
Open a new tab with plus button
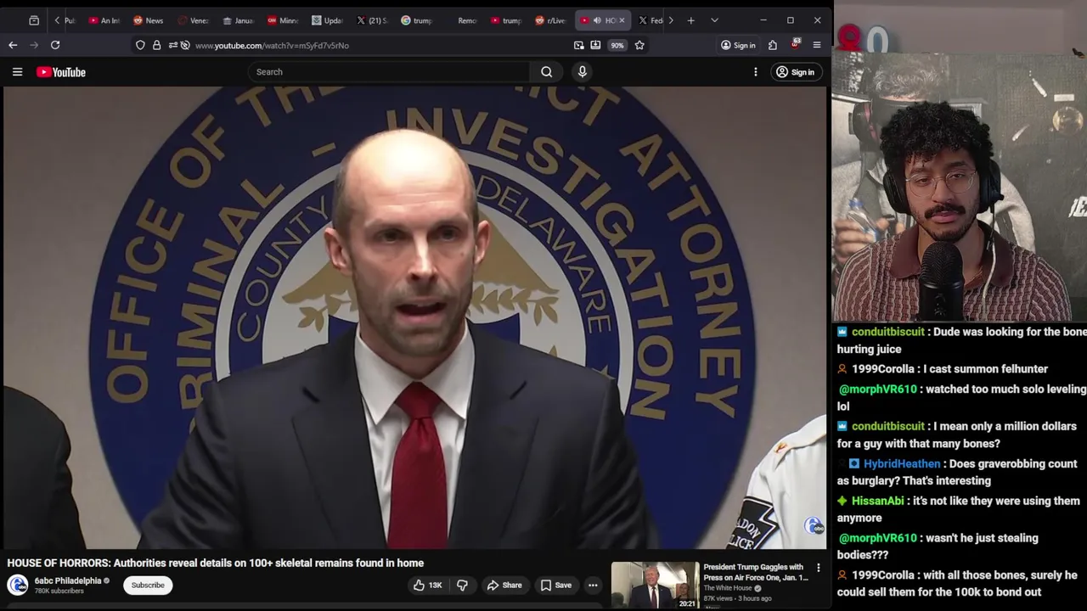point(691,20)
